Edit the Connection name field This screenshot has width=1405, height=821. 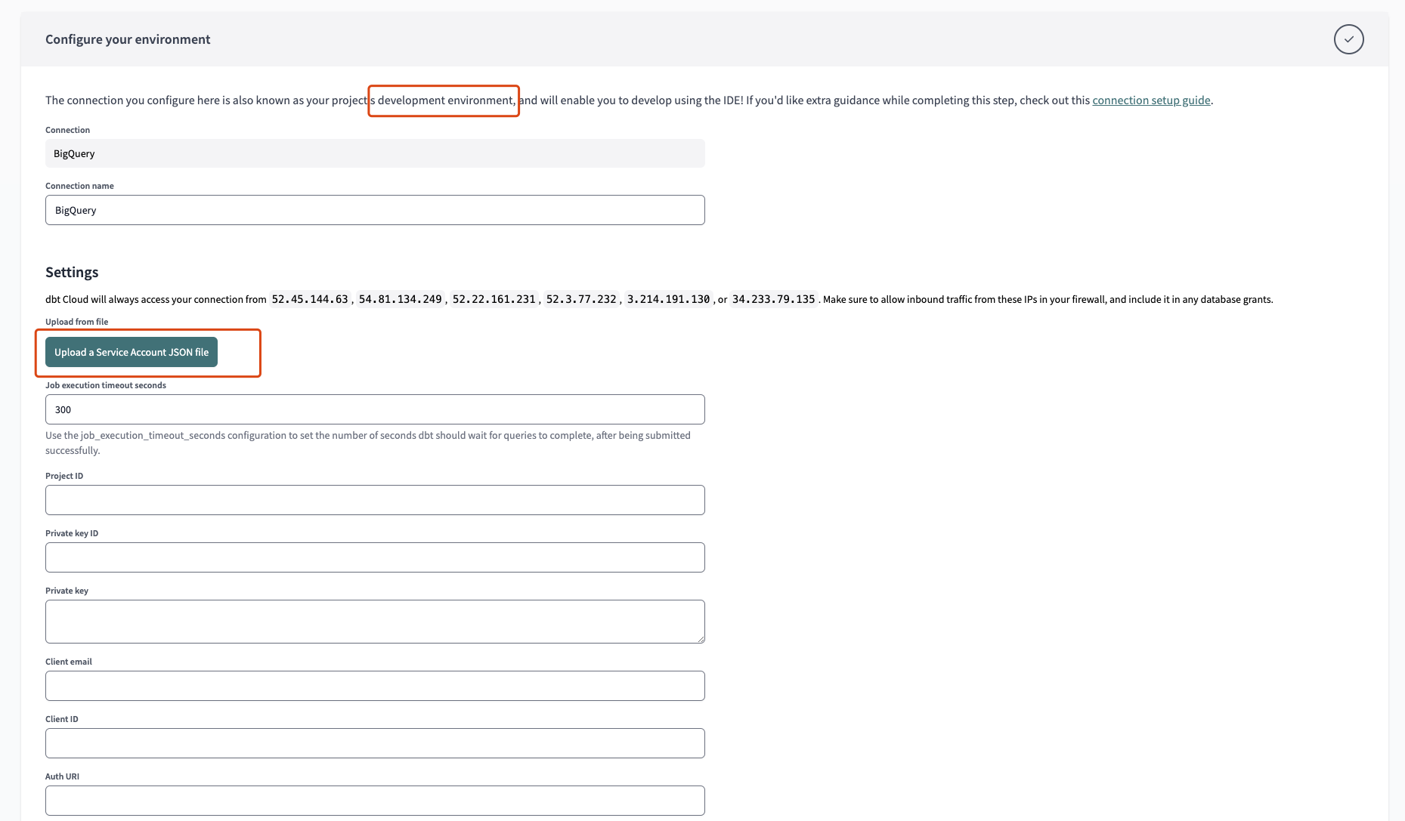(375, 210)
